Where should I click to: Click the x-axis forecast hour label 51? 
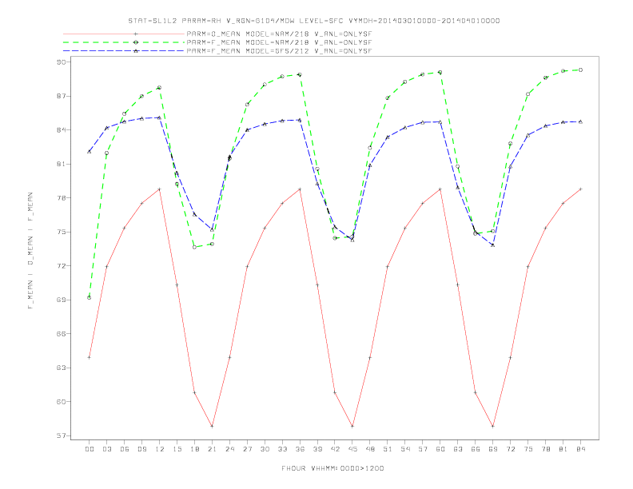[x=388, y=449]
